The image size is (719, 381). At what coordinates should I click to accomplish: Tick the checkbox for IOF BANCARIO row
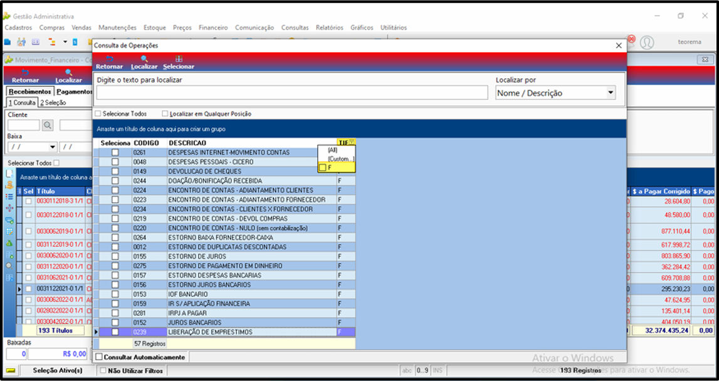tap(115, 294)
